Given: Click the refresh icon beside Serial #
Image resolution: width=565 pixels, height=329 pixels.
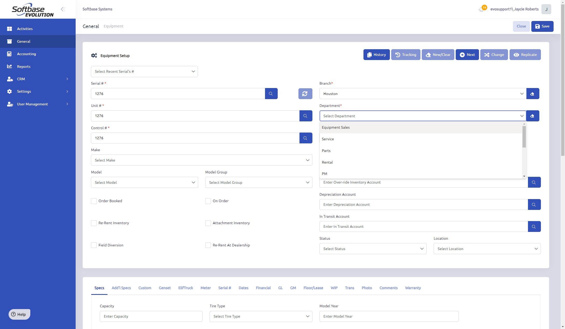Looking at the screenshot, I should 305,94.
